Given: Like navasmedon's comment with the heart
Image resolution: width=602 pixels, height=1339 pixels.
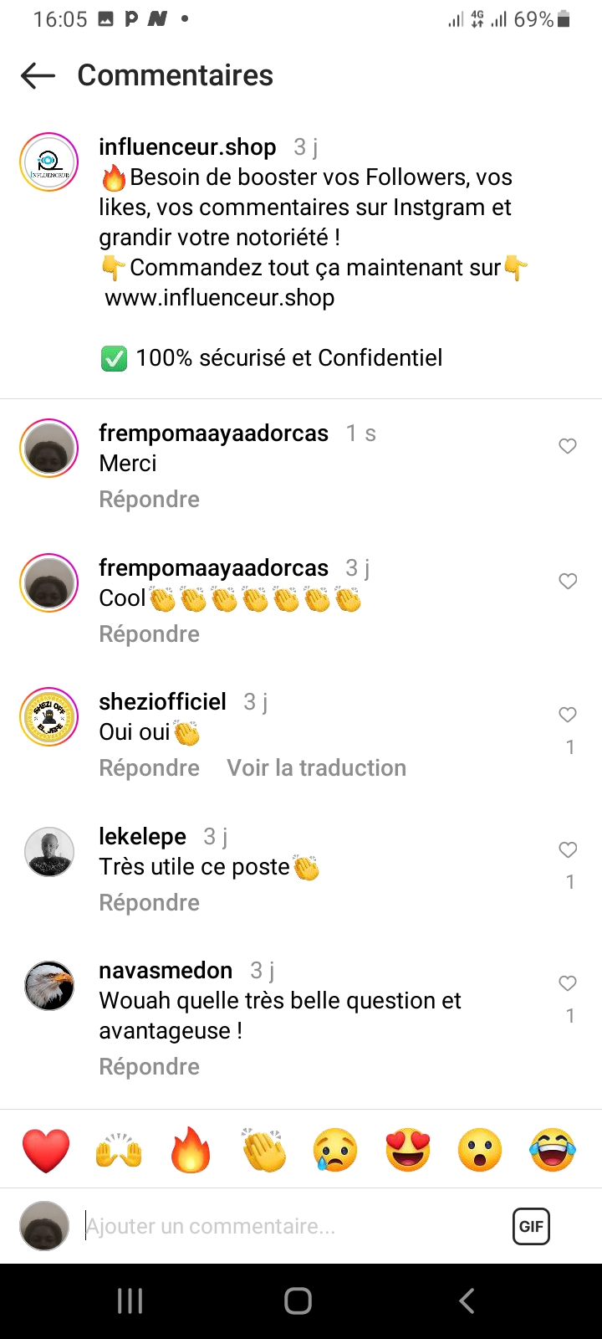Looking at the screenshot, I should coord(568,984).
